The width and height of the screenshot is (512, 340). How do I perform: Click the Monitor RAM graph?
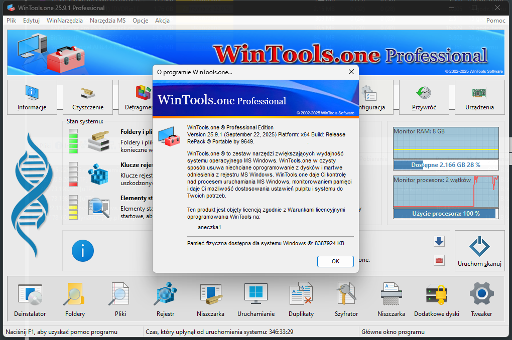click(x=446, y=142)
